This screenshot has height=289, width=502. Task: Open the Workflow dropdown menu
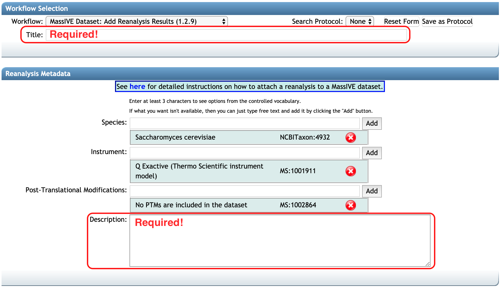137,21
